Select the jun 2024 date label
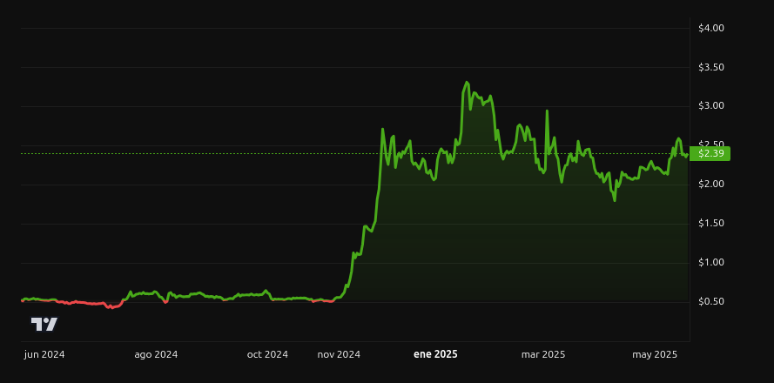 click(x=44, y=354)
